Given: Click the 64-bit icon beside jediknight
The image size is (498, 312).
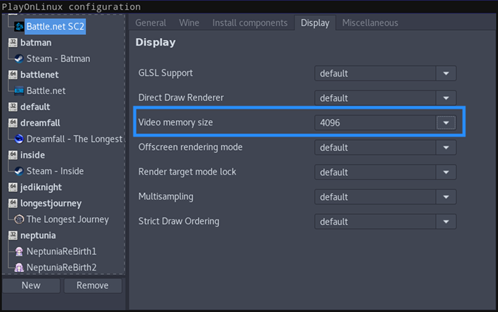Looking at the screenshot, I should click(x=13, y=187).
